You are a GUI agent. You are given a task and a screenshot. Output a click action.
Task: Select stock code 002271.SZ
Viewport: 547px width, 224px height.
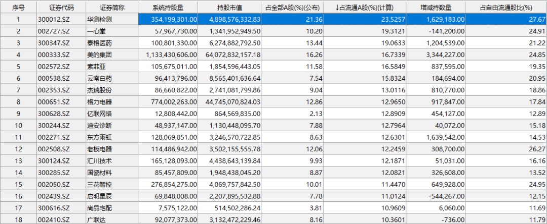click(61, 137)
